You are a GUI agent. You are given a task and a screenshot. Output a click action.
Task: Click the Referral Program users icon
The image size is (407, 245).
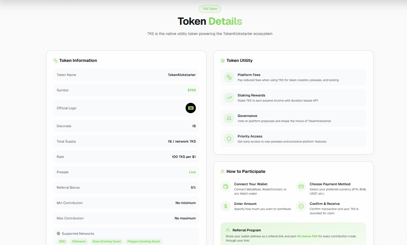coord(228,230)
